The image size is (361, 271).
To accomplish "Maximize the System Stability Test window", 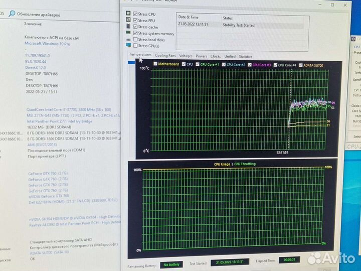I will tap(332, 5).
